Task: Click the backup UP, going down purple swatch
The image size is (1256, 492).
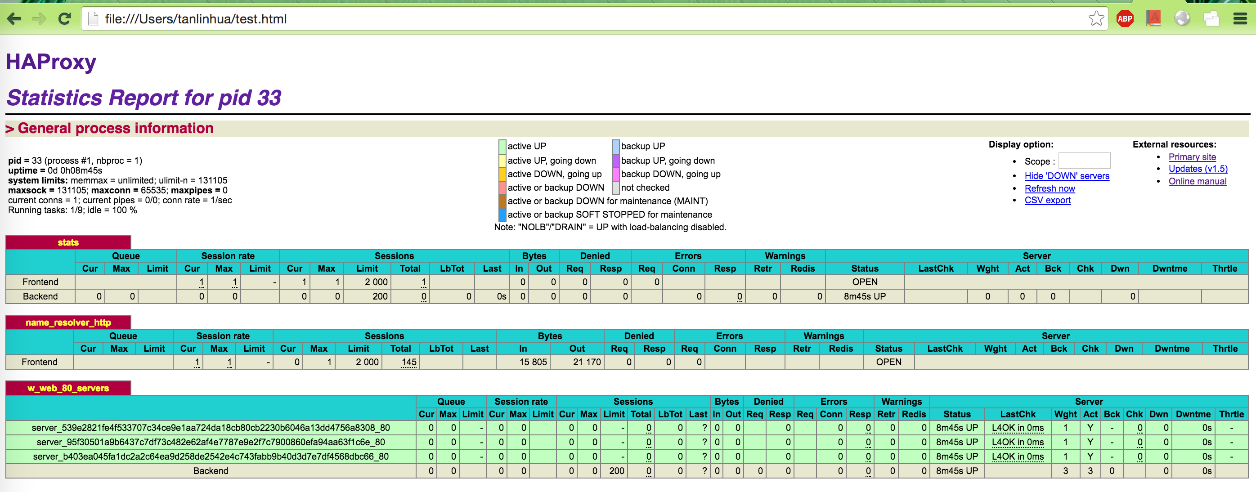Action: point(616,161)
